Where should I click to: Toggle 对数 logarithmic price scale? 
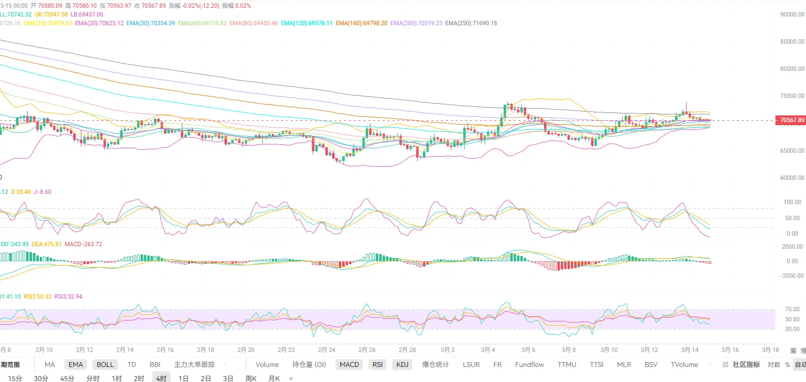(774, 365)
